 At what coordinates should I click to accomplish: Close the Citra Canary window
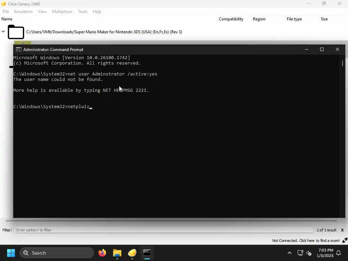click(x=340, y=3)
